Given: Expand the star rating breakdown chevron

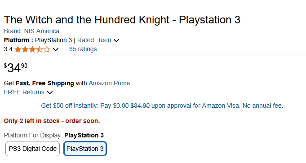Looking at the screenshot, I should click(56, 49).
